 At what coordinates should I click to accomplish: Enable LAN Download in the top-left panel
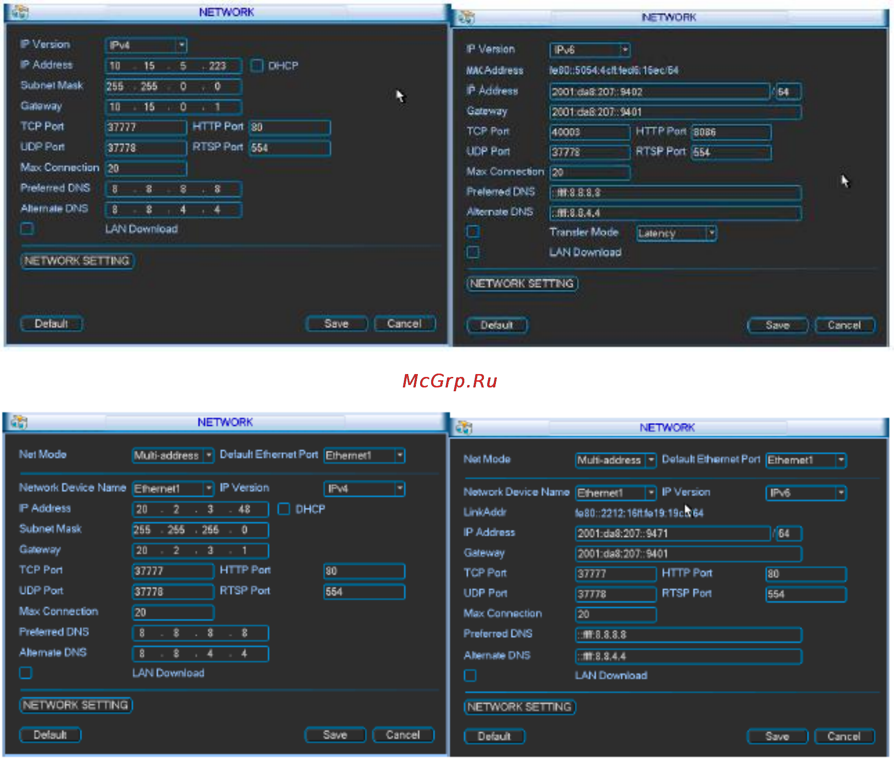(27, 229)
